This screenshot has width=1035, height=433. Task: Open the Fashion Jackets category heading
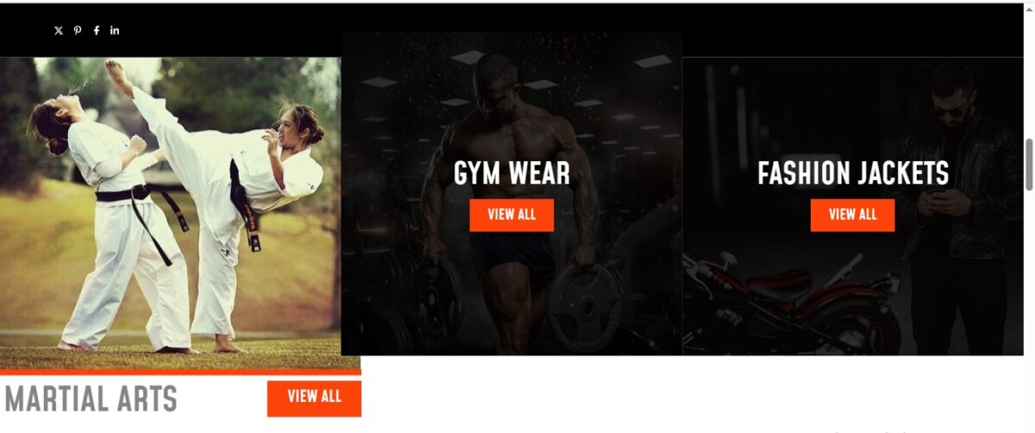pos(853,173)
